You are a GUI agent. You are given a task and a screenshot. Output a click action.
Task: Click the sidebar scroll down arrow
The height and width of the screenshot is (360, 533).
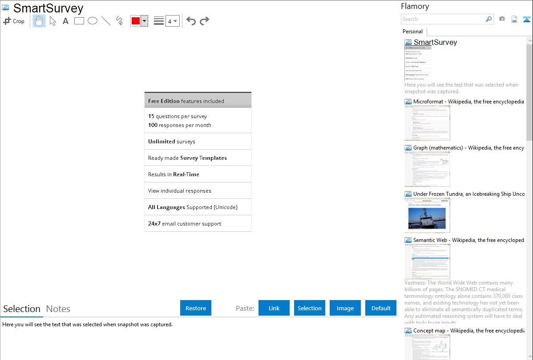[529, 356]
